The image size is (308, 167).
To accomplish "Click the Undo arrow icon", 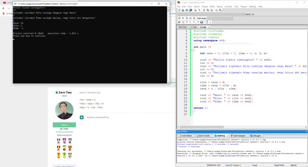I will [196, 10].
